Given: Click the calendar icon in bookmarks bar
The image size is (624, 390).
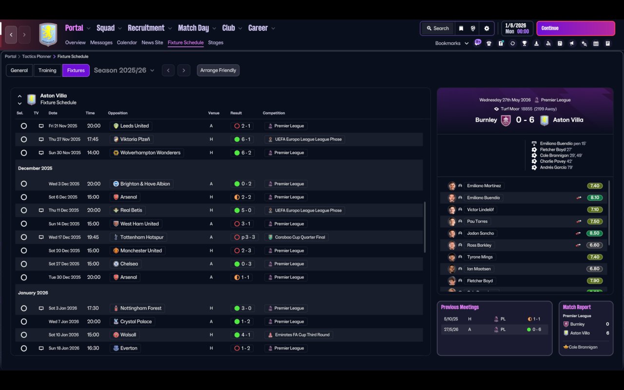Looking at the screenshot, I should (x=596, y=43).
